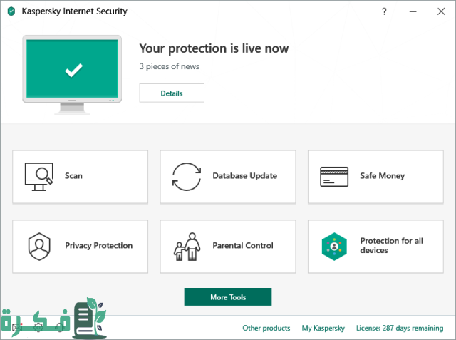Click the Details button
Viewport: 456px width, 340px height.
[172, 93]
